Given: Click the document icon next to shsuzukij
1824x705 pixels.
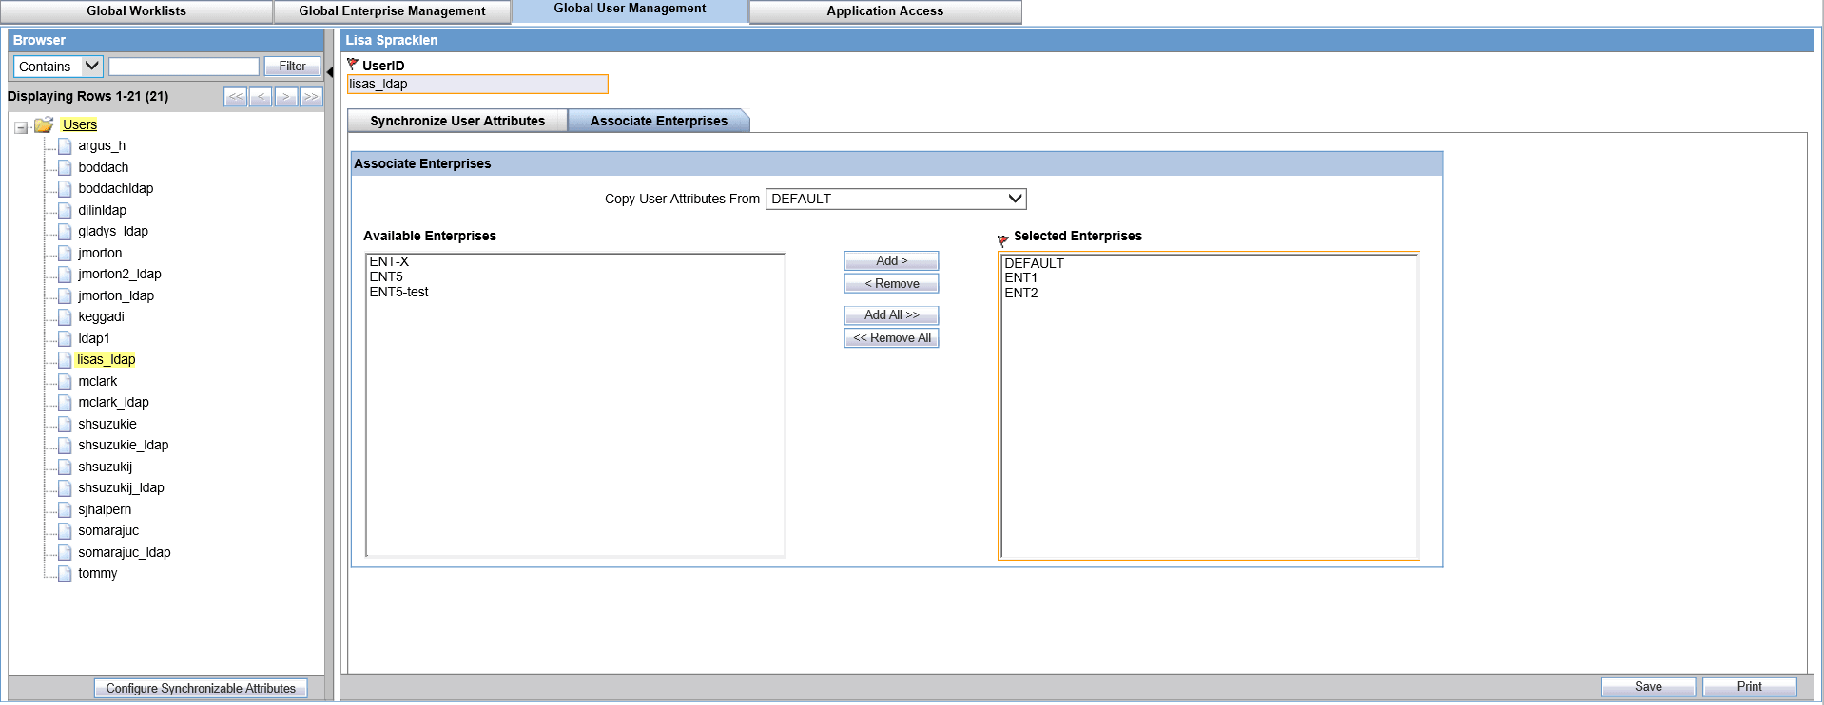Looking at the screenshot, I should [x=65, y=467].
